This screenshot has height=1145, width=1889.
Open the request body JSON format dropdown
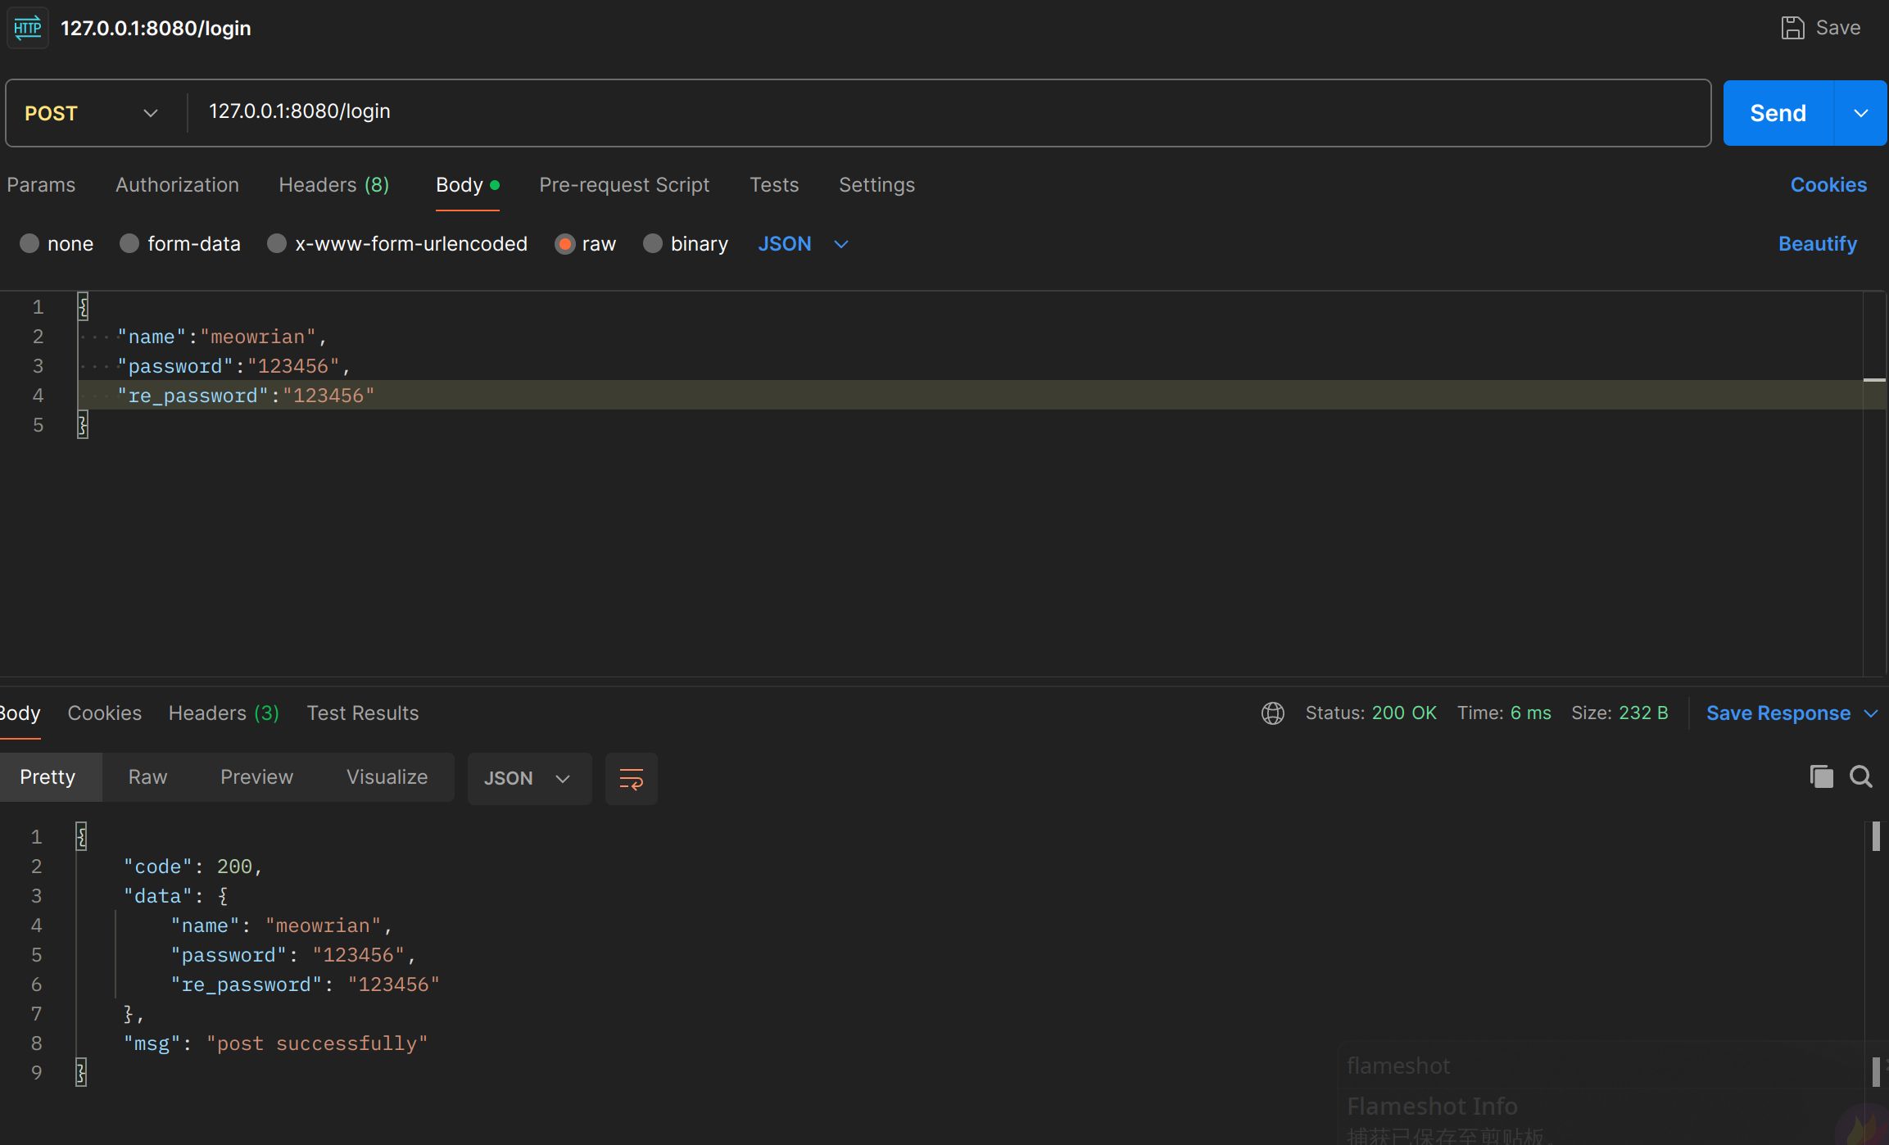[x=803, y=244]
